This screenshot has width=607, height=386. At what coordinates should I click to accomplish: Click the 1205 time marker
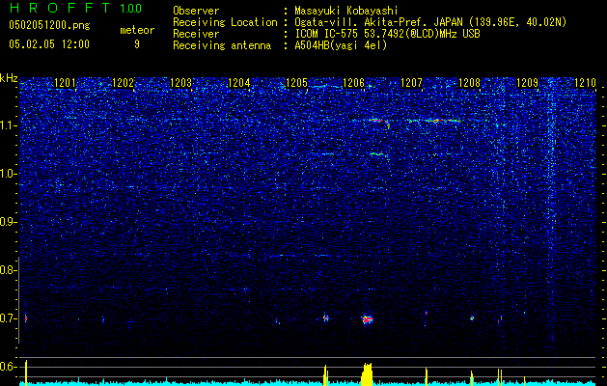point(296,83)
